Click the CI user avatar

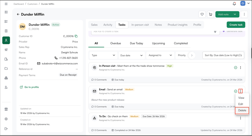(243, 3)
